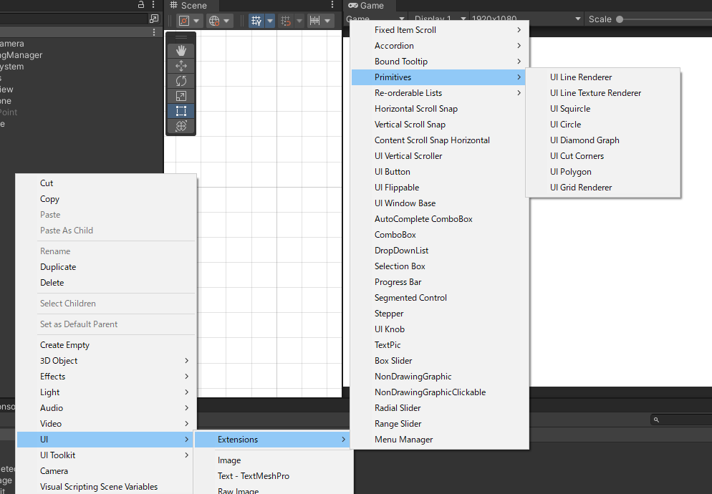This screenshot has width=712, height=494.
Task: Select Image from the UI submenu
Action: [274, 460]
